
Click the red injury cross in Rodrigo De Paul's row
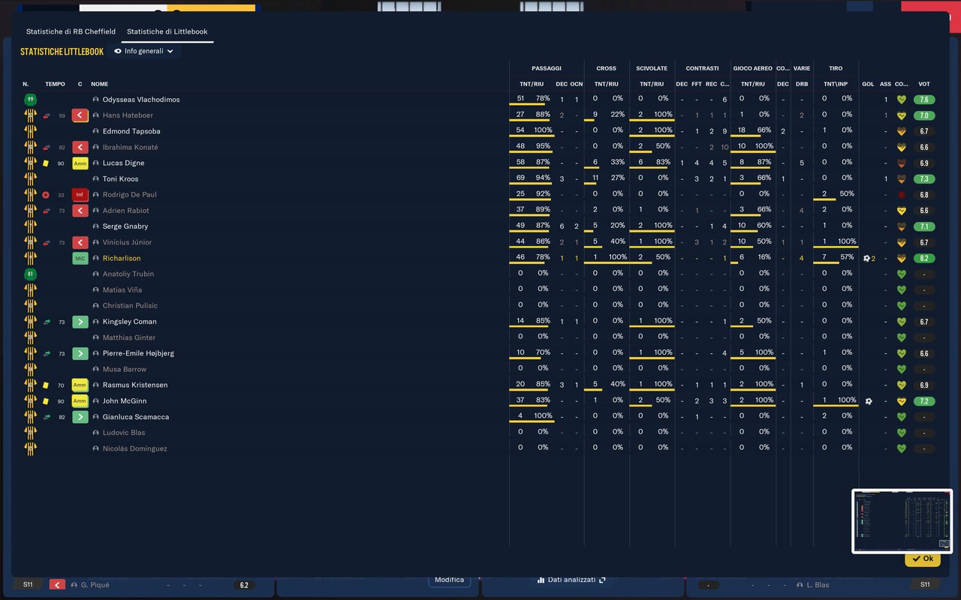(x=46, y=195)
